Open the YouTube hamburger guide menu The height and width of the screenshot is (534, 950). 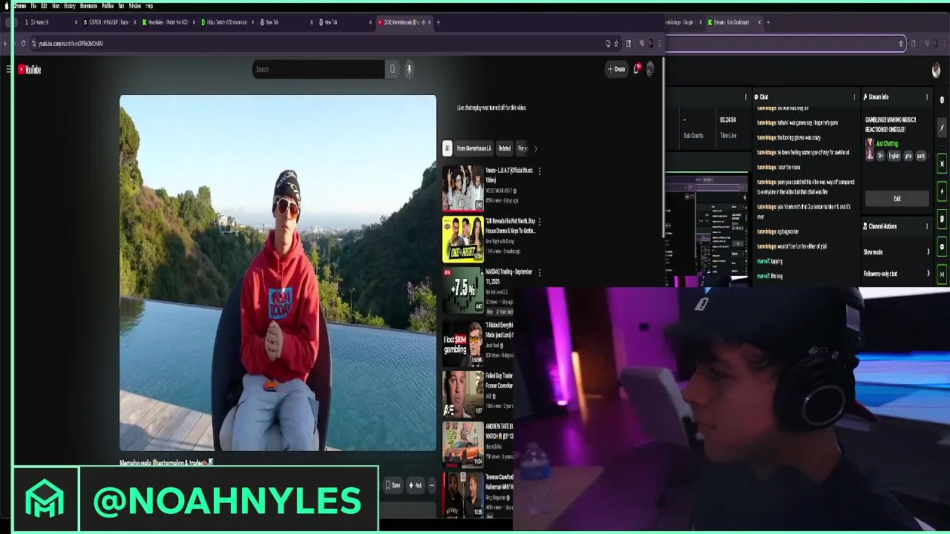coord(9,70)
